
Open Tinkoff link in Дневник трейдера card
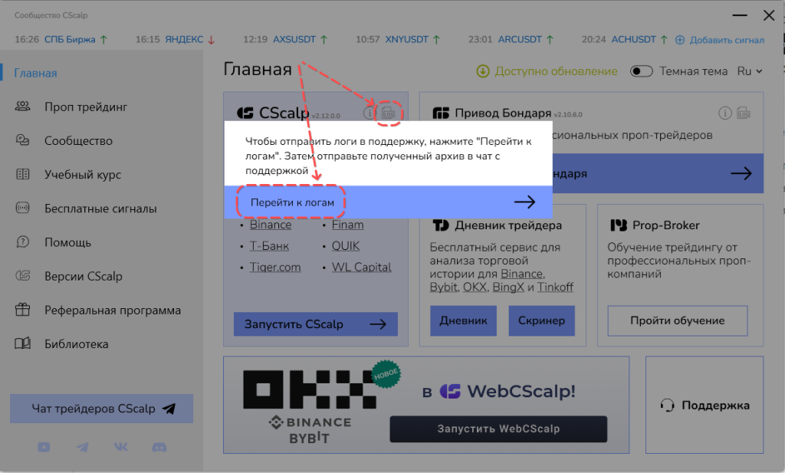coord(555,287)
